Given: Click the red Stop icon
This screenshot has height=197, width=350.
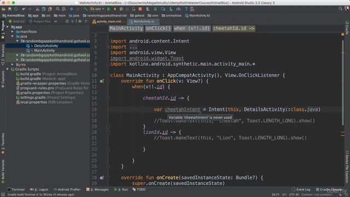Looking at the screenshot, I should point(140,9).
